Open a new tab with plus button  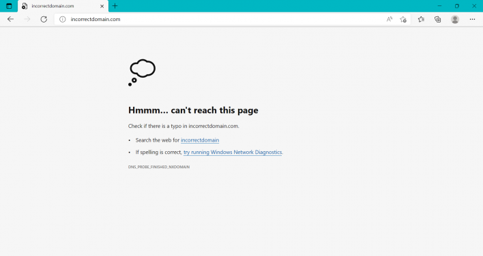click(115, 6)
